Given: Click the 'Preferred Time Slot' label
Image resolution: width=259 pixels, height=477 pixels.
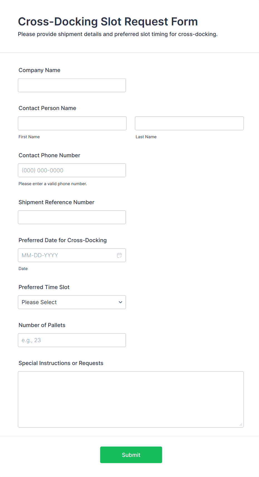Looking at the screenshot, I should coord(44,287).
